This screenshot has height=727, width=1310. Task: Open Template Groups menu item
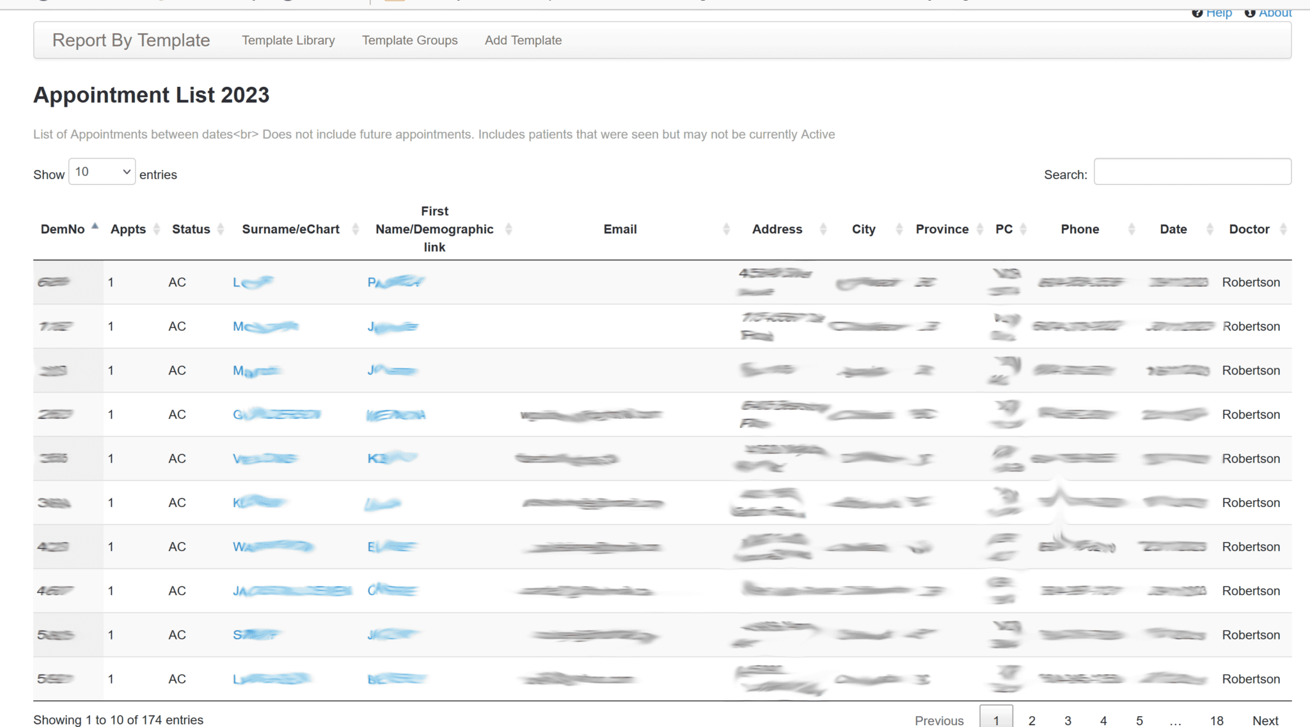pos(409,40)
